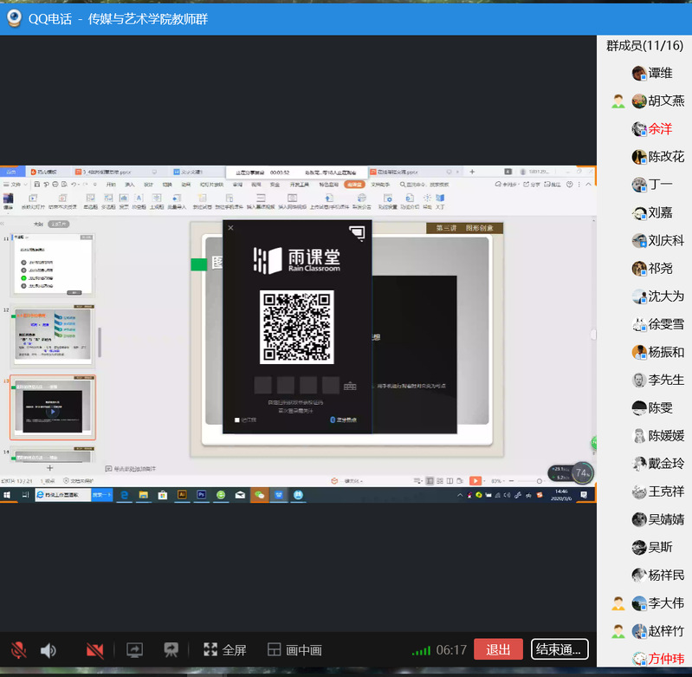
Task: Click the 结束通... end call button
Action: point(559,649)
